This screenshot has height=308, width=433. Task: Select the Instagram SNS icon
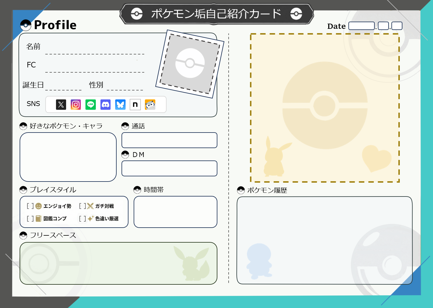(76, 105)
